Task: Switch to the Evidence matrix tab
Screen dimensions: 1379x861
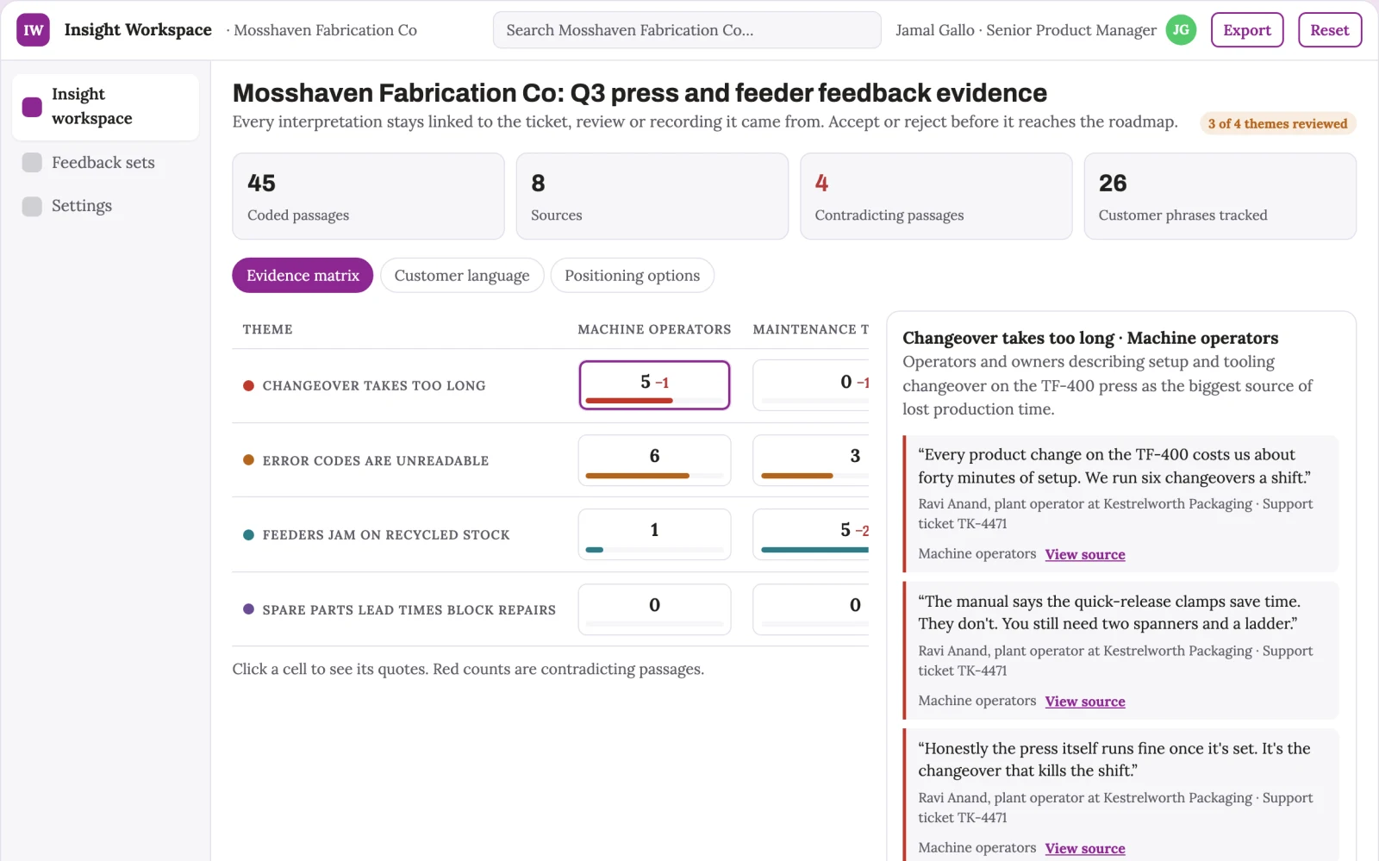Action: click(x=303, y=276)
